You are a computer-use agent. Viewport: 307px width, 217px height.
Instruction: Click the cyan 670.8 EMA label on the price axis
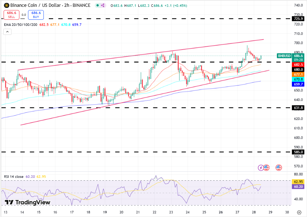point(298,79)
